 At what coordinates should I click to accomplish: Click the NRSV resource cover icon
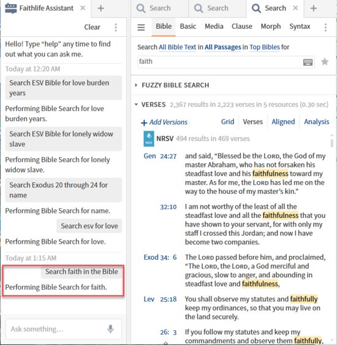point(149,139)
